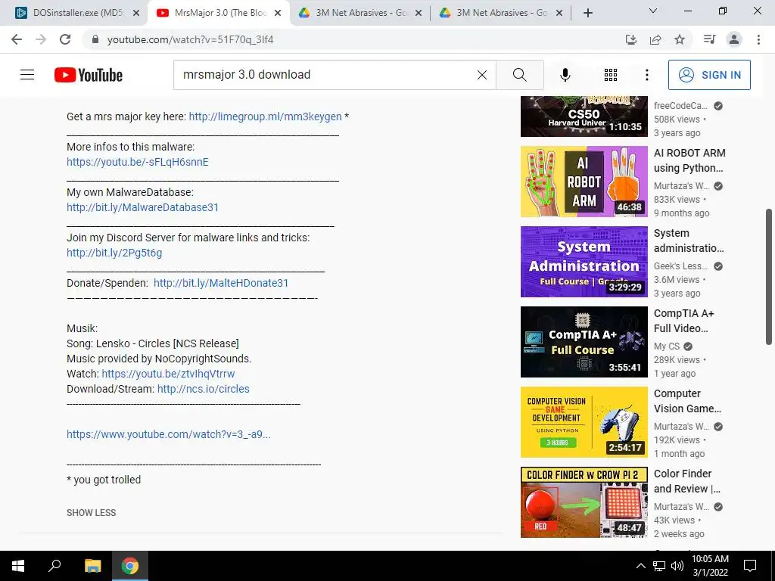Sign in with the SIGN IN button
The image size is (775, 581).
point(709,75)
